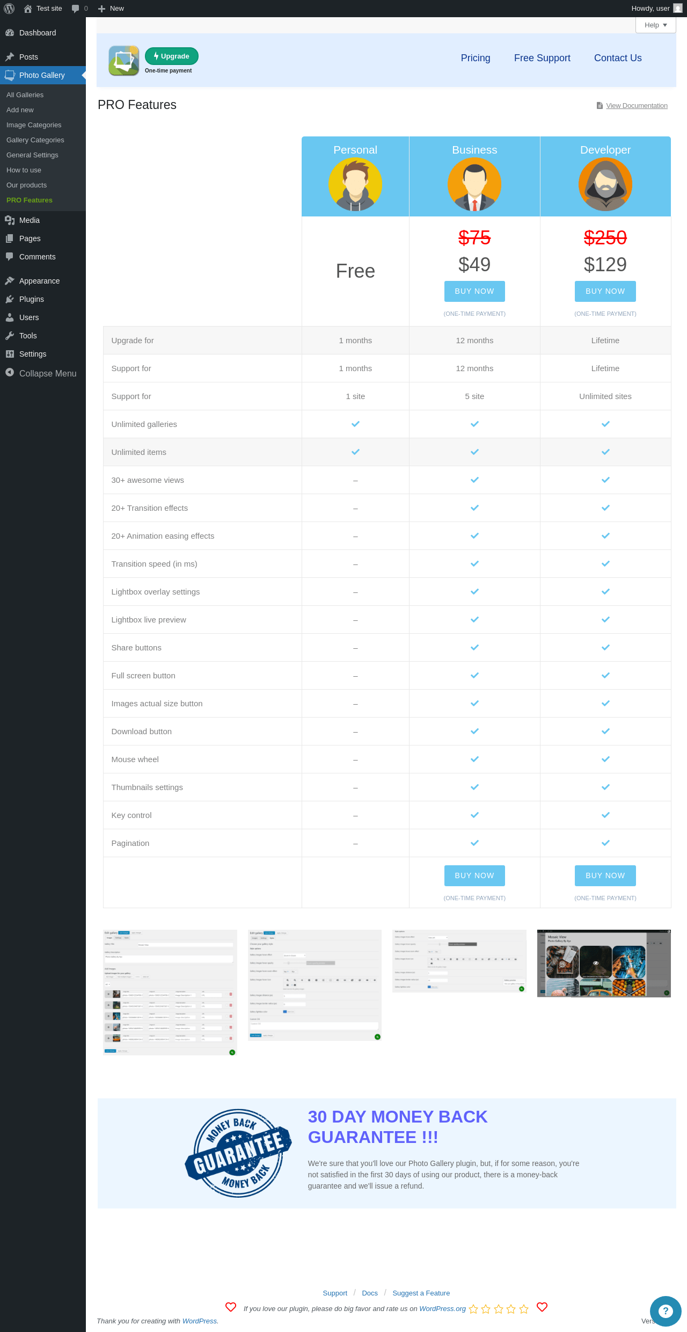Go to General Settings submenu
687x1332 pixels.
(x=32, y=155)
